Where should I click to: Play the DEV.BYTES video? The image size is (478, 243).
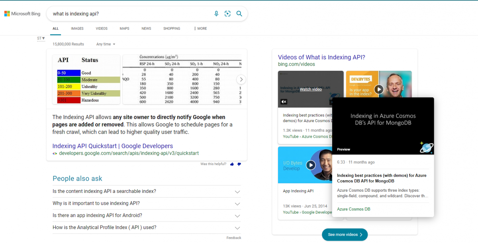coord(379,89)
